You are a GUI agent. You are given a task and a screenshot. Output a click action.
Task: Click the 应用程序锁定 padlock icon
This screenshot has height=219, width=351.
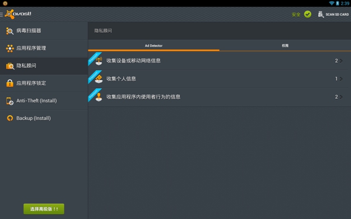pos(9,83)
